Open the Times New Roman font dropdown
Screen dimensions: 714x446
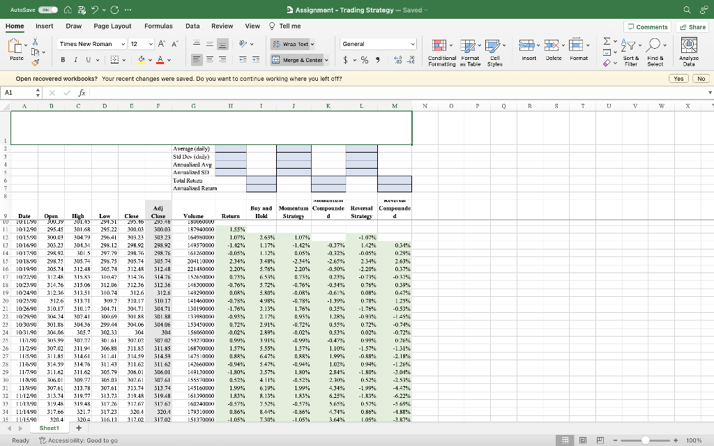pyautogui.click(x=122, y=44)
